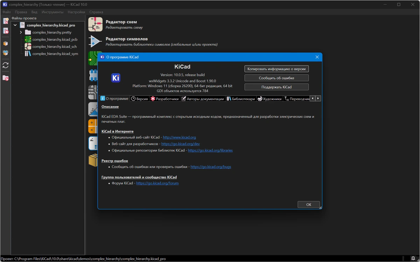Launch the Gerber Viewer launcher icon
This screenshot has height=262, width=420.
coord(92,92)
